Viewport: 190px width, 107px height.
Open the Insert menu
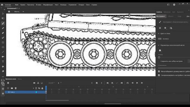pyautogui.click(x=39, y=5)
